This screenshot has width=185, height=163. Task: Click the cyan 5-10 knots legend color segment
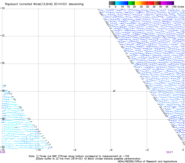click(118, 3)
